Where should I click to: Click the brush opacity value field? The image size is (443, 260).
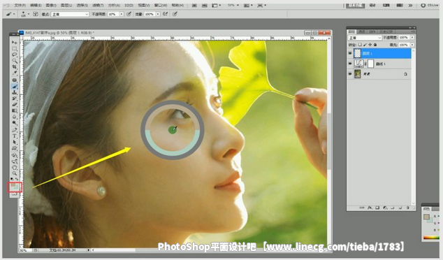[114, 14]
